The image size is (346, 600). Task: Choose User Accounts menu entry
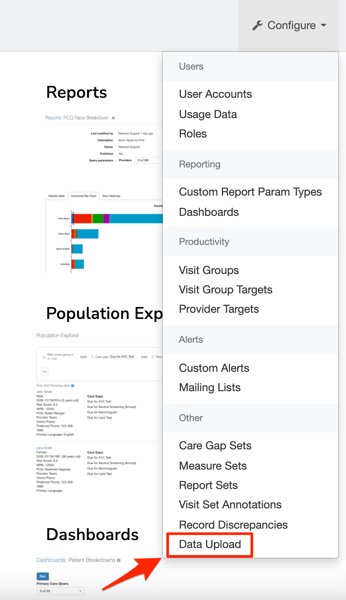(x=215, y=94)
